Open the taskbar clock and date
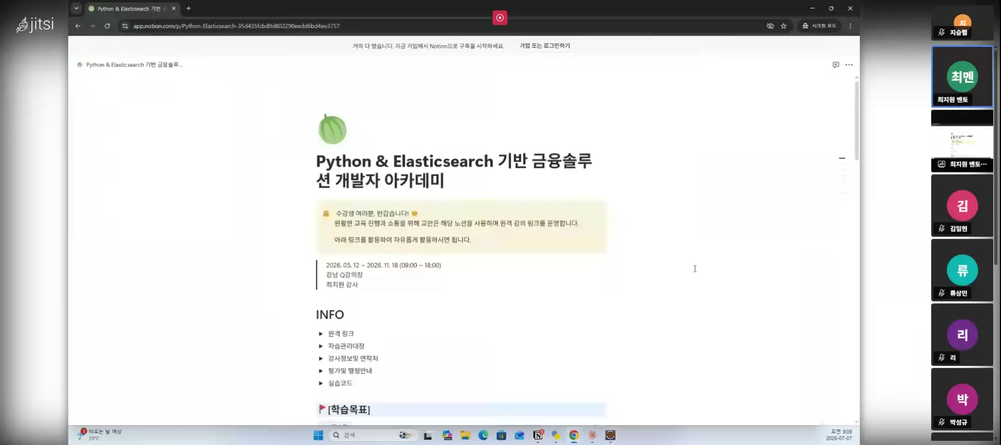The width and height of the screenshot is (1001, 445). tap(839, 435)
